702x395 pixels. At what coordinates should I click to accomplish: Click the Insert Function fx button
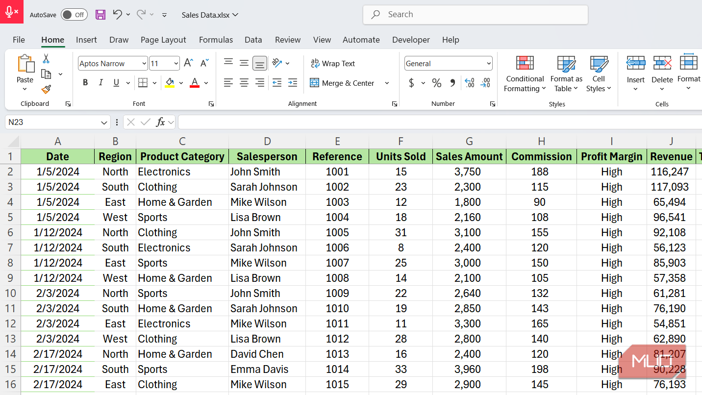160,122
